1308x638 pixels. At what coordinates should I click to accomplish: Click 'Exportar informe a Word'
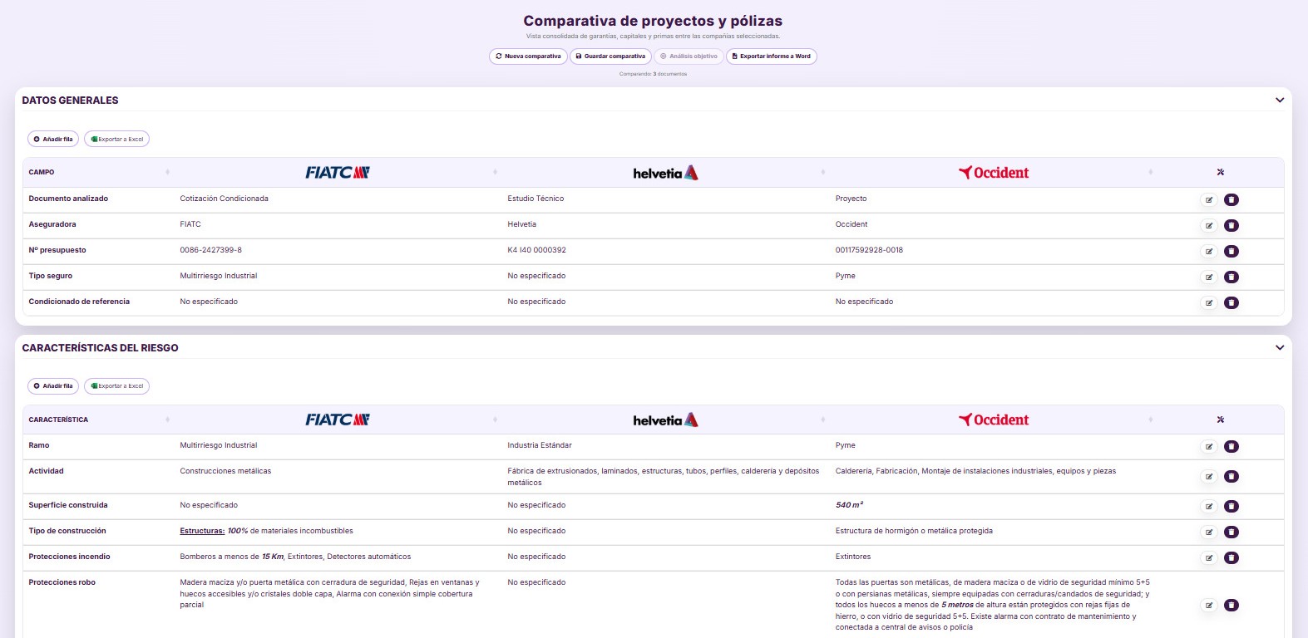coord(772,56)
